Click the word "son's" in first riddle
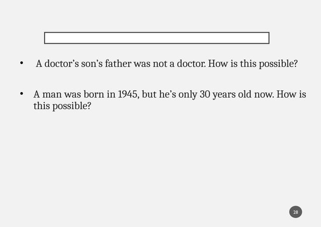This screenshot has width=321, height=227. point(92,64)
